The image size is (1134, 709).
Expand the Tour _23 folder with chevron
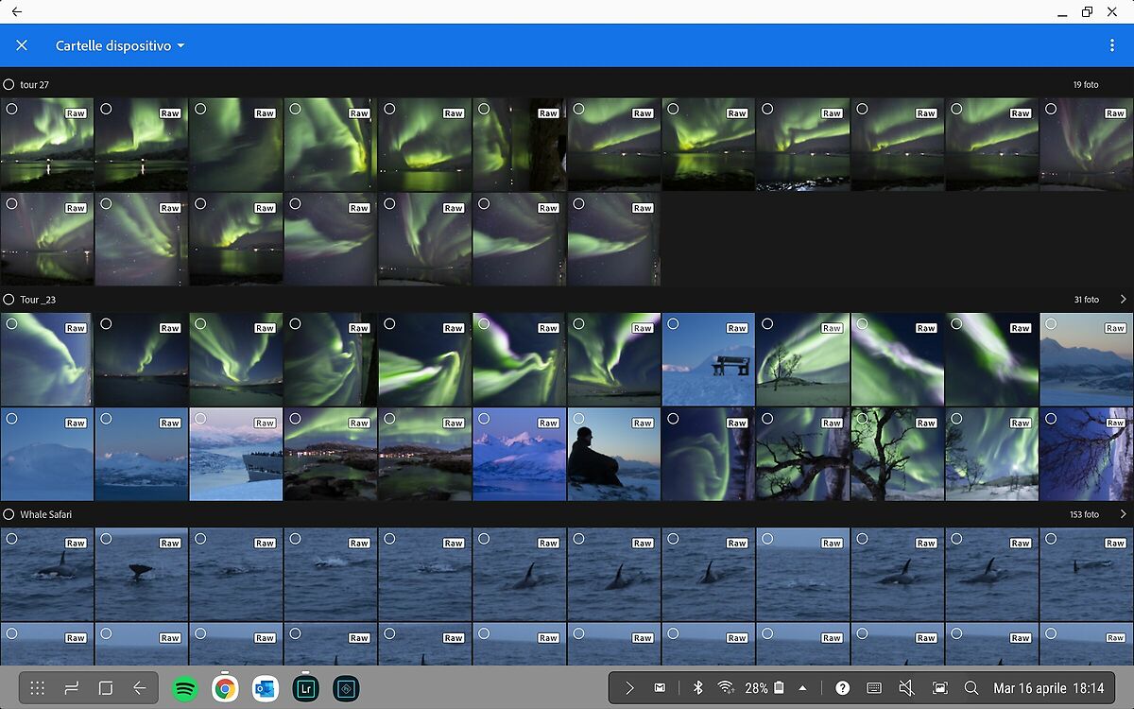1123,300
